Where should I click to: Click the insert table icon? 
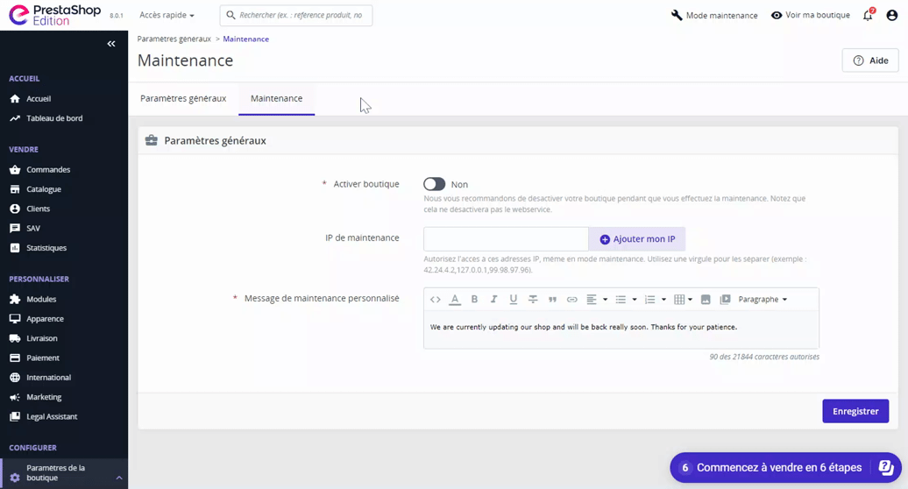click(679, 299)
